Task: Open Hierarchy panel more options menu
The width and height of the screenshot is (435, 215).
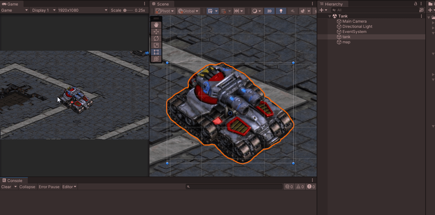Action: [x=421, y=4]
